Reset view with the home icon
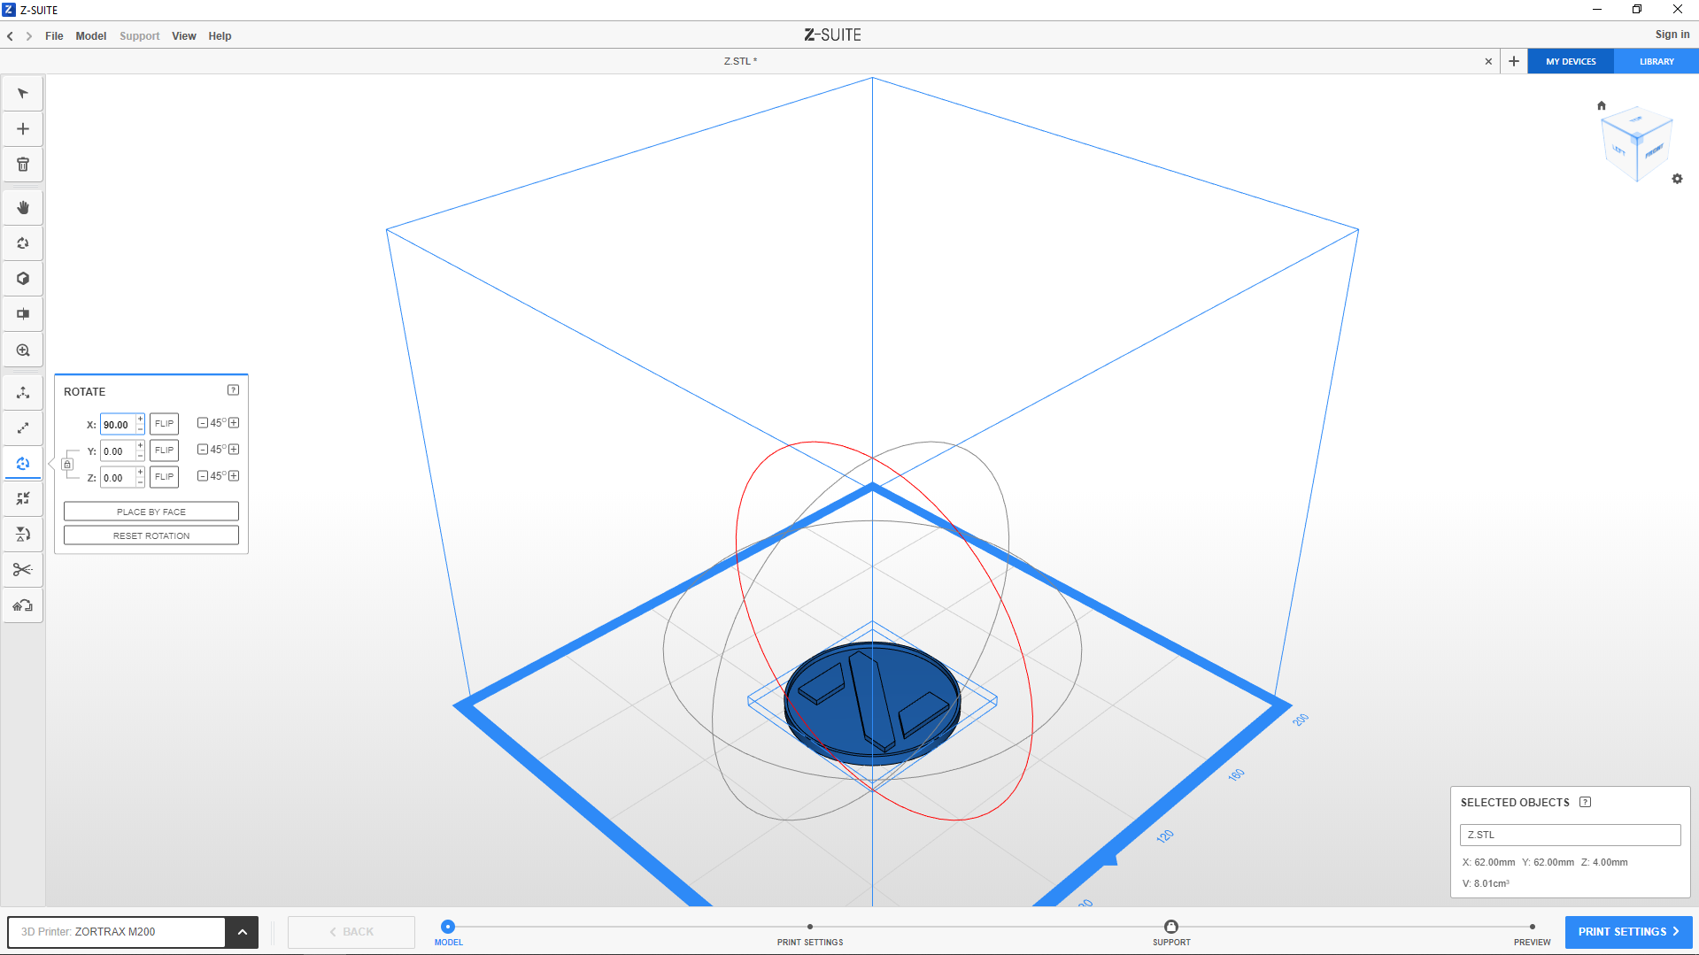This screenshot has height=955, width=1699. (1601, 105)
